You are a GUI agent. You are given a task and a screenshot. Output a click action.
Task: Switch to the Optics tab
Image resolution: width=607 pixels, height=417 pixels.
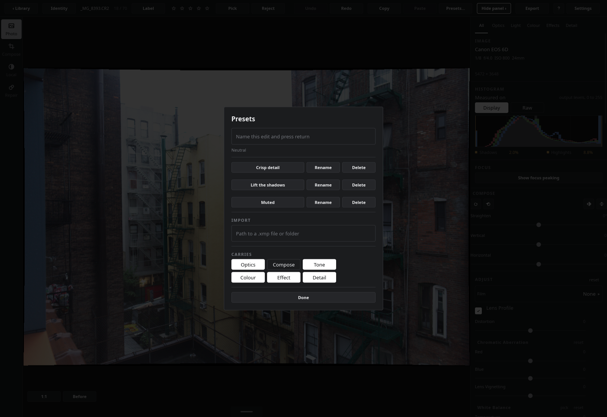point(498,25)
